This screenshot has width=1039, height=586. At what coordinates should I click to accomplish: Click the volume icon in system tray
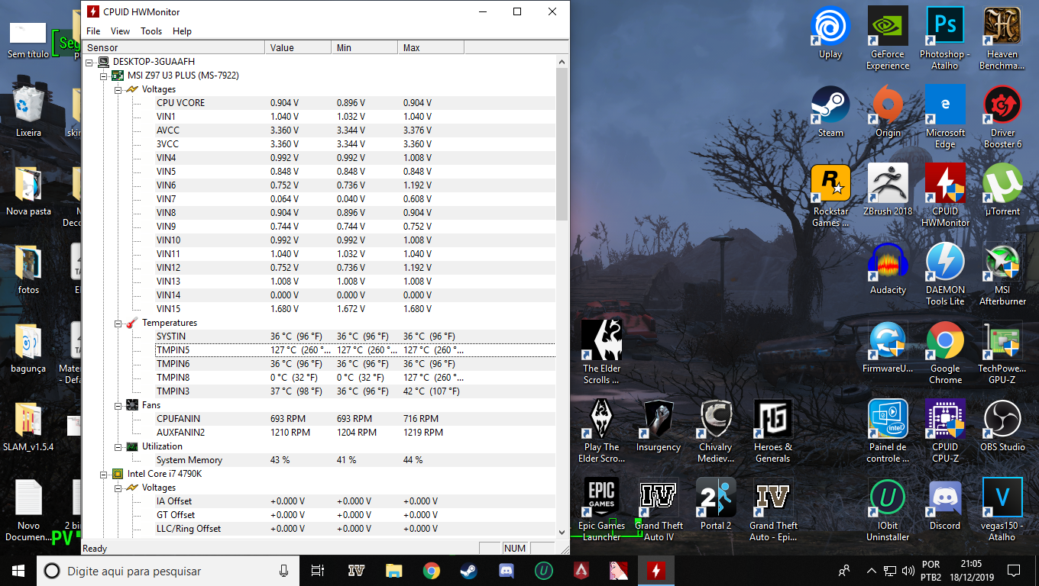908,571
